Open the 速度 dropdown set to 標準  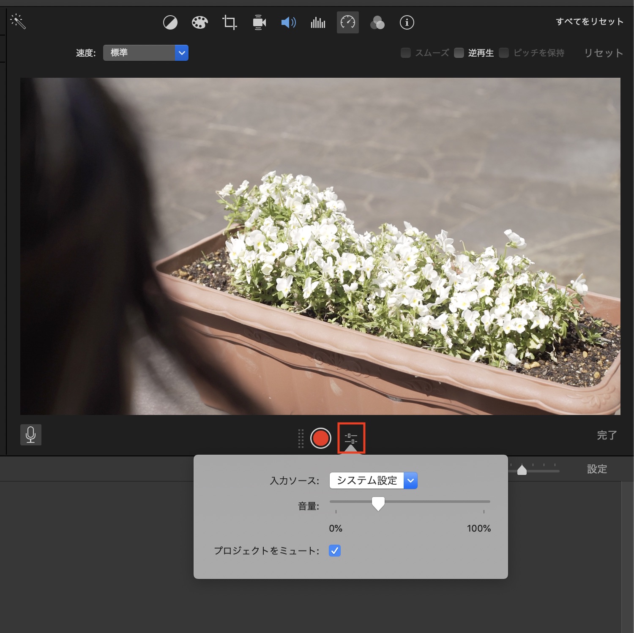tap(145, 53)
